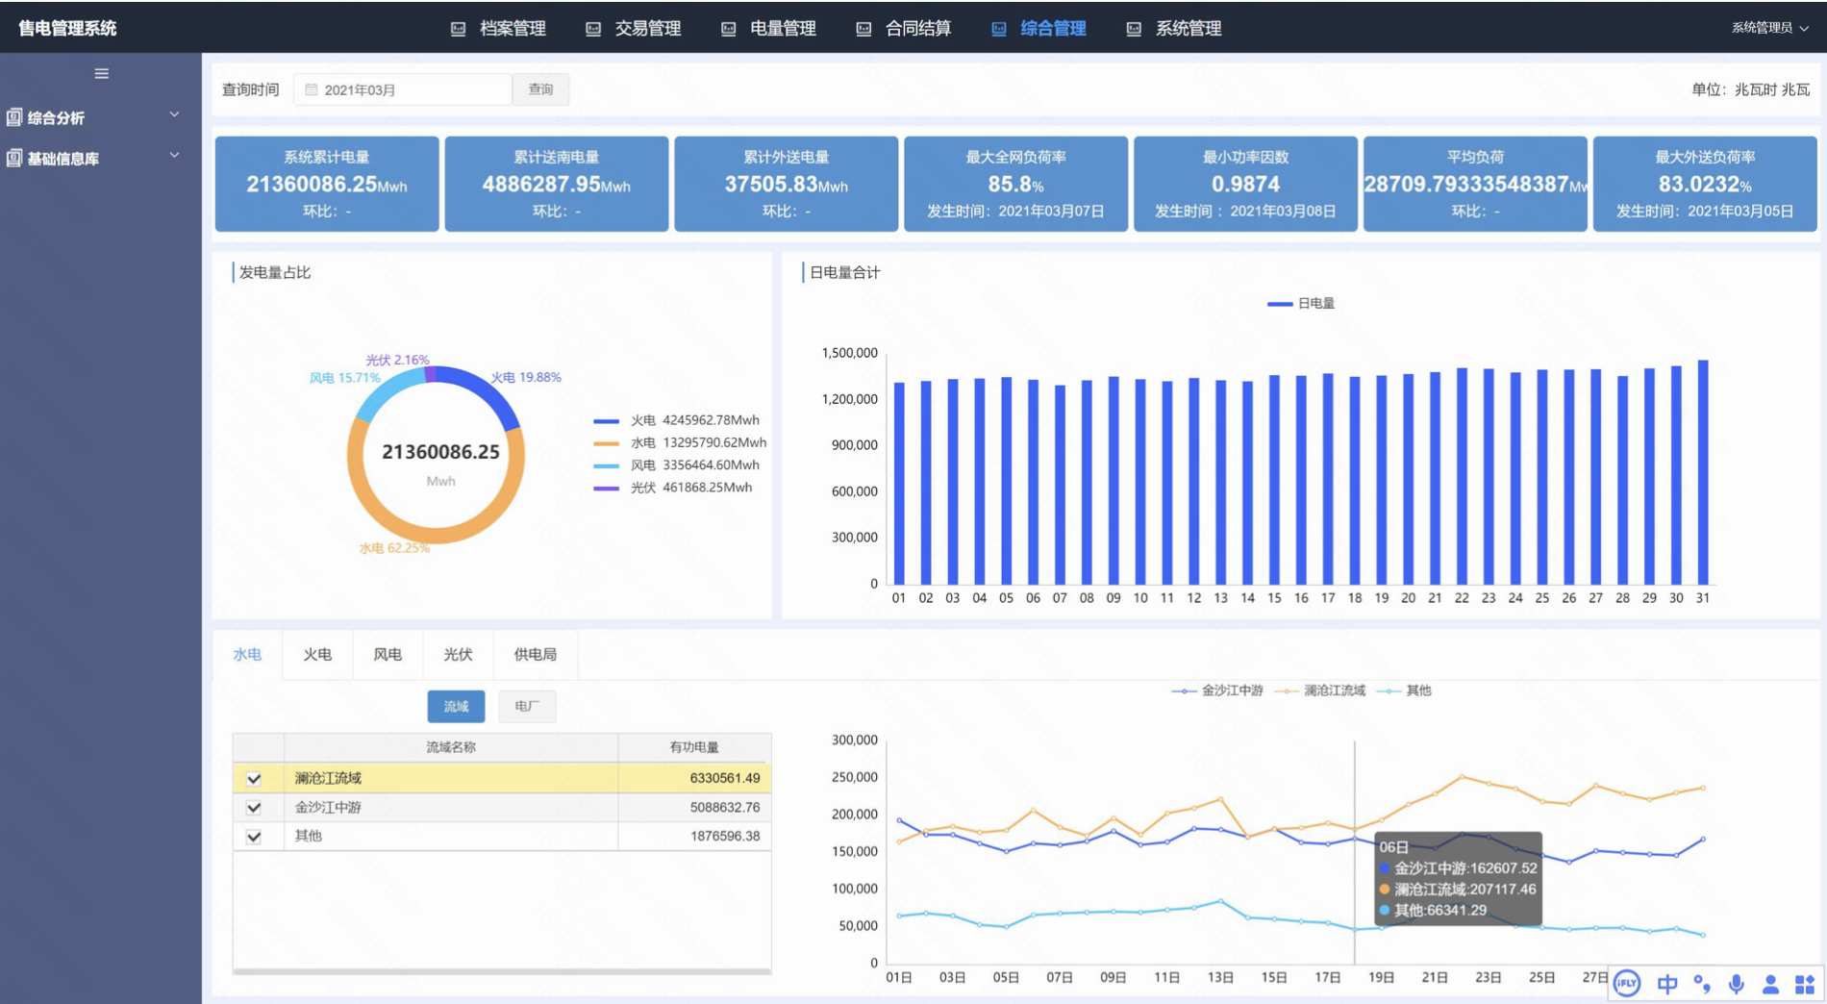Switch the 中 Chinese input mode icon

click(x=1667, y=984)
